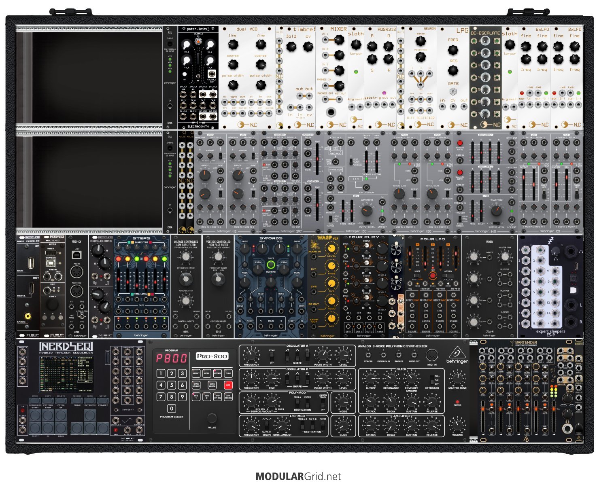
Task: Click the MASTER TUNE knob
Action: point(457,379)
